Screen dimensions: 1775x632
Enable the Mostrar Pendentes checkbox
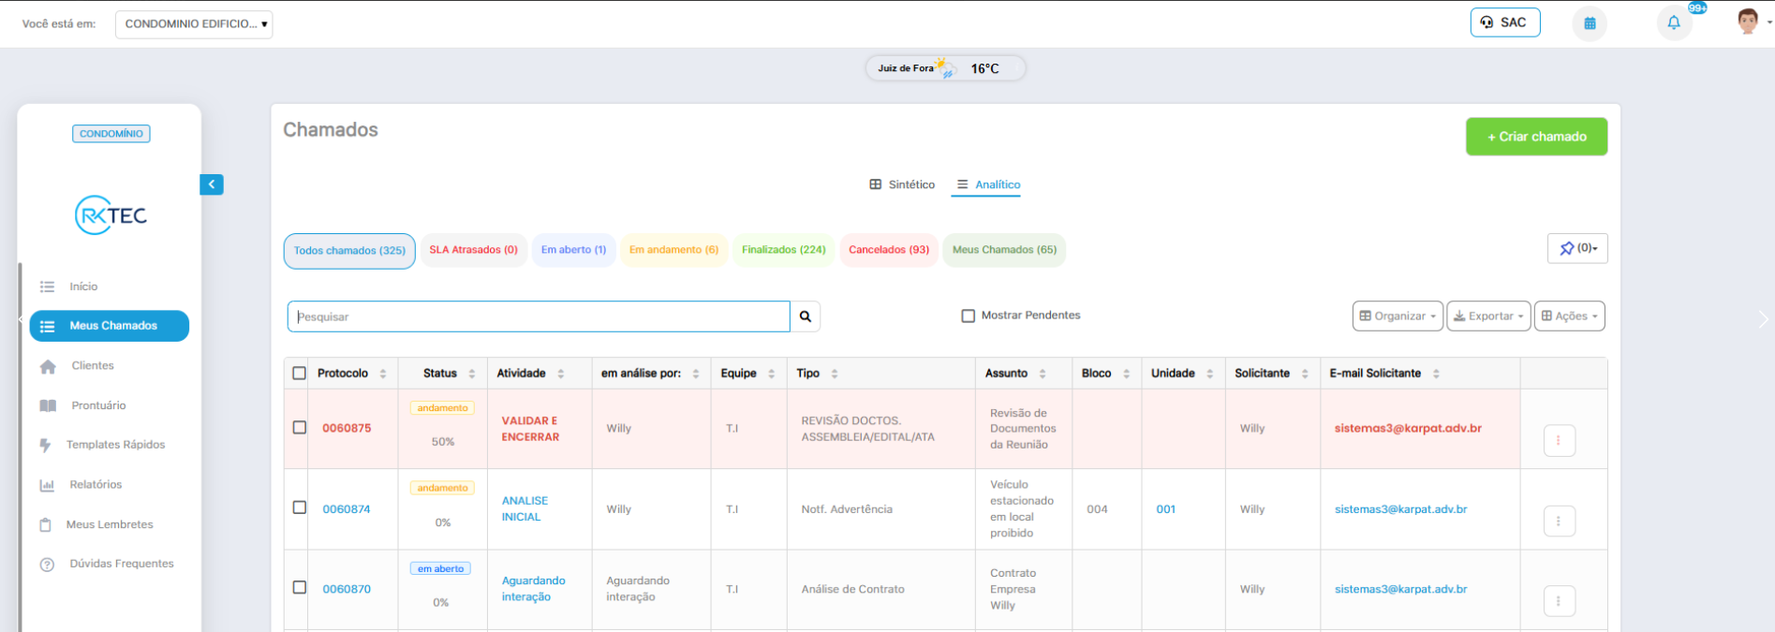969,316
